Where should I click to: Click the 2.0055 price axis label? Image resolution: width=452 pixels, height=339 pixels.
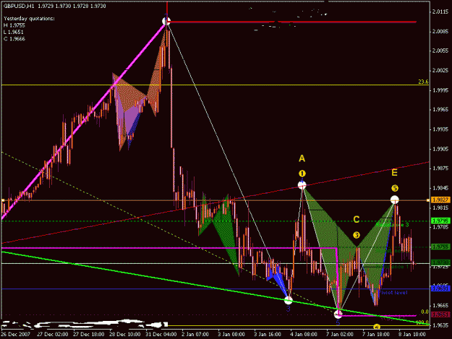[440, 51]
